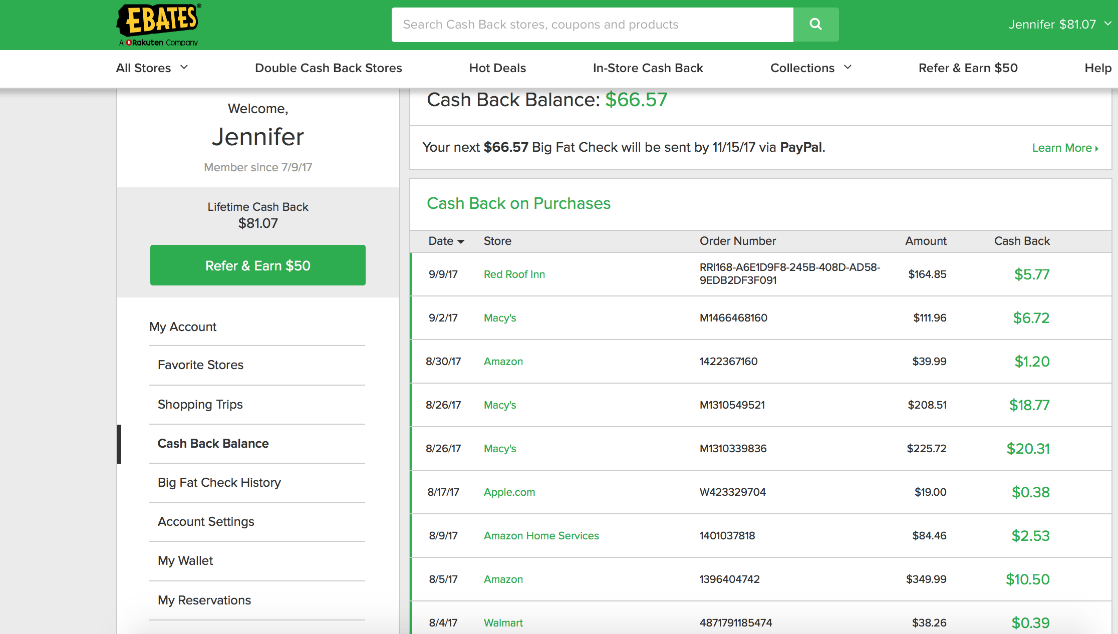Image resolution: width=1118 pixels, height=634 pixels.
Task: Open Favorite Stores in sidebar
Action: click(x=200, y=365)
